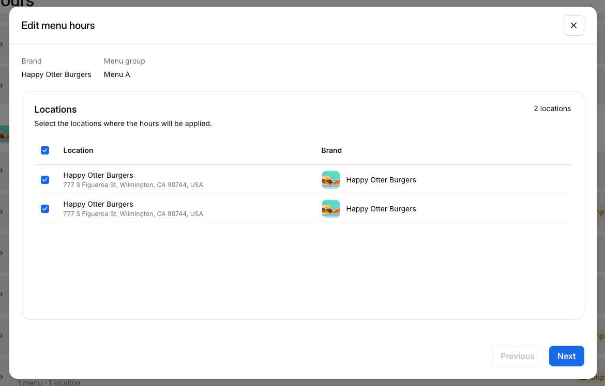This screenshot has height=386, width=605.
Task: Uncheck the first Happy Otter Burgers location
Action: coord(45,180)
